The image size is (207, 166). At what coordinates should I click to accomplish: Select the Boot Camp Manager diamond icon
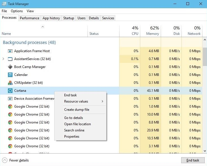click(10, 67)
